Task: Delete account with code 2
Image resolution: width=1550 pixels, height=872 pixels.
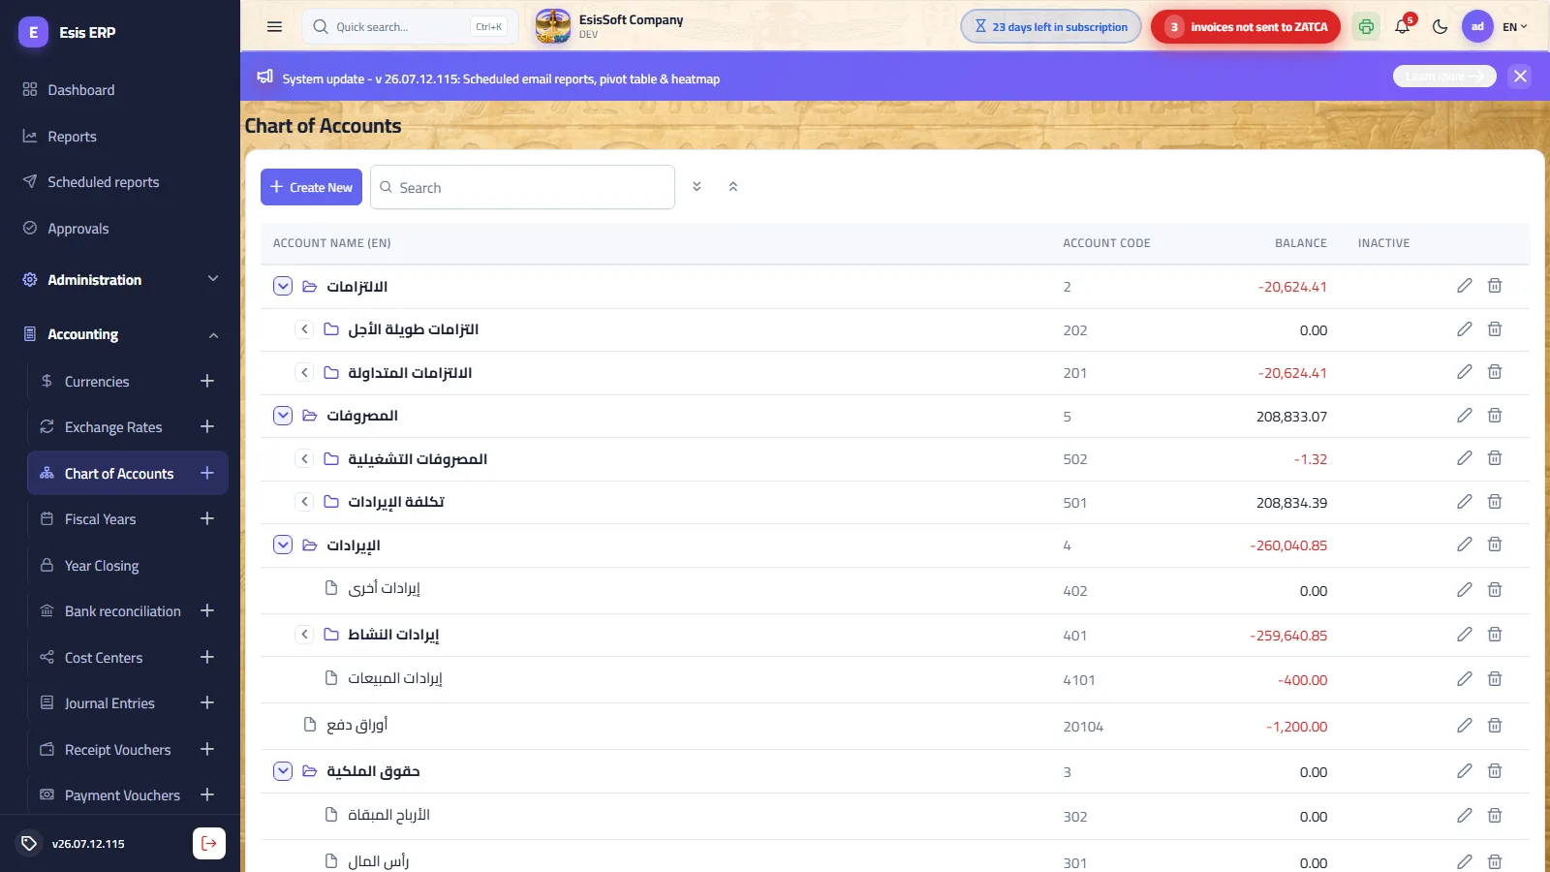Action: [x=1495, y=286]
